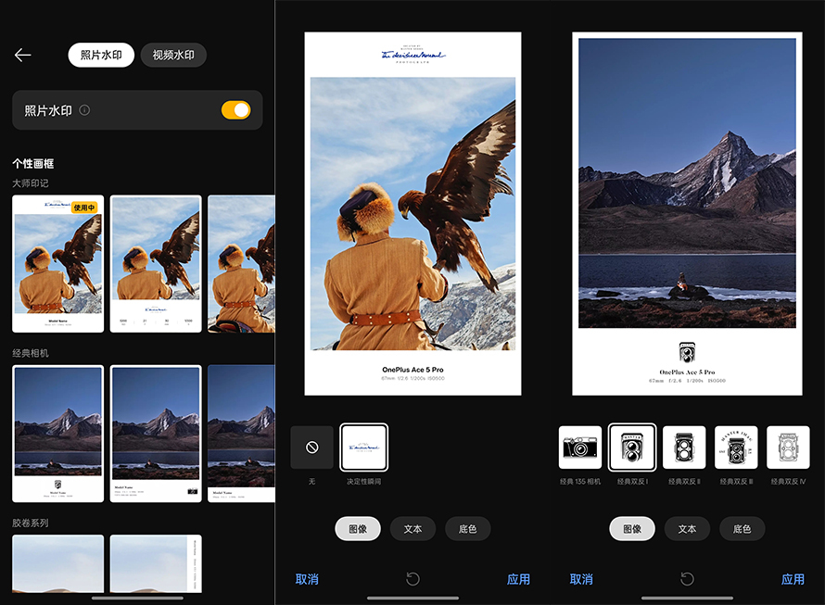Click reset icon in eagle editor

413,579
